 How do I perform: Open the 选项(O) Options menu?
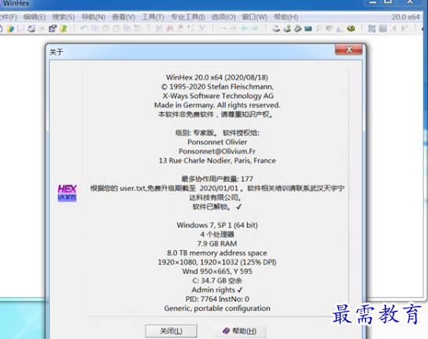pos(223,17)
